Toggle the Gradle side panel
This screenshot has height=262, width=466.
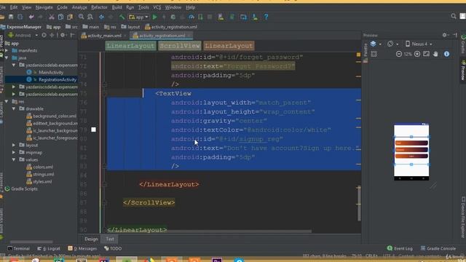click(x=463, y=44)
